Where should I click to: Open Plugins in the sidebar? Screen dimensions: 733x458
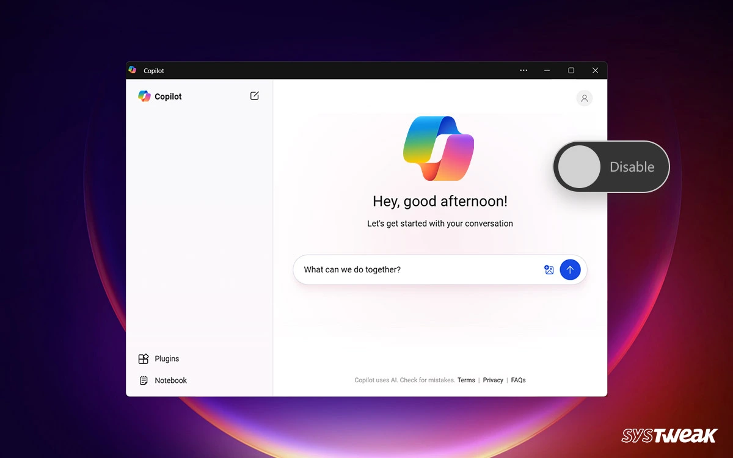pyautogui.click(x=159, y=359)
